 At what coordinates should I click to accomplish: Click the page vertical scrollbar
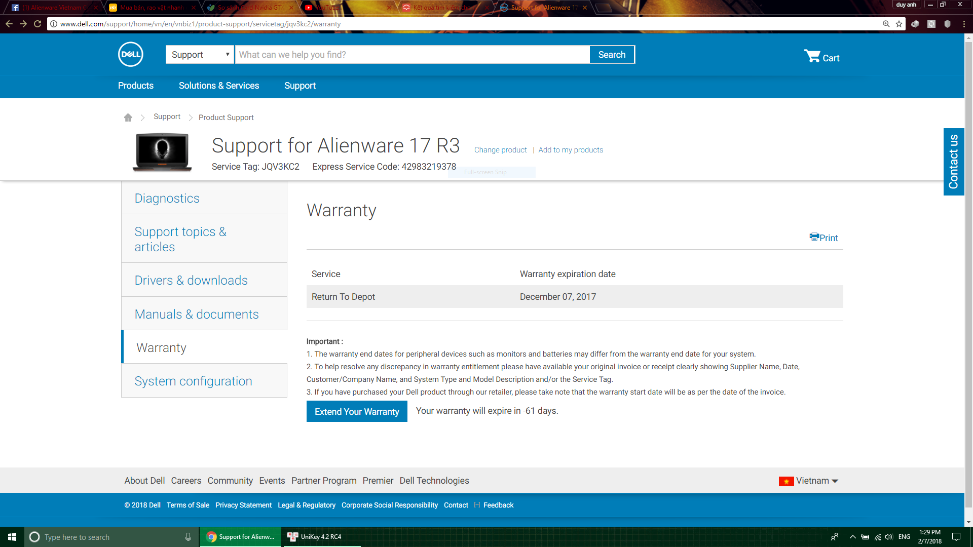(968, 273)
